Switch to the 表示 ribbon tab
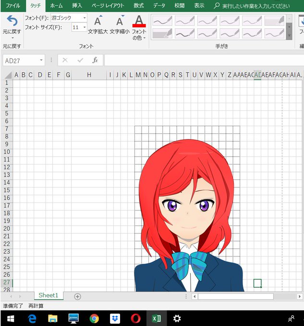This screenshot has height=326, width=304. pos(199,6)
